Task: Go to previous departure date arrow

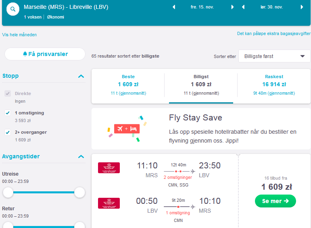Action: point(174,7)
